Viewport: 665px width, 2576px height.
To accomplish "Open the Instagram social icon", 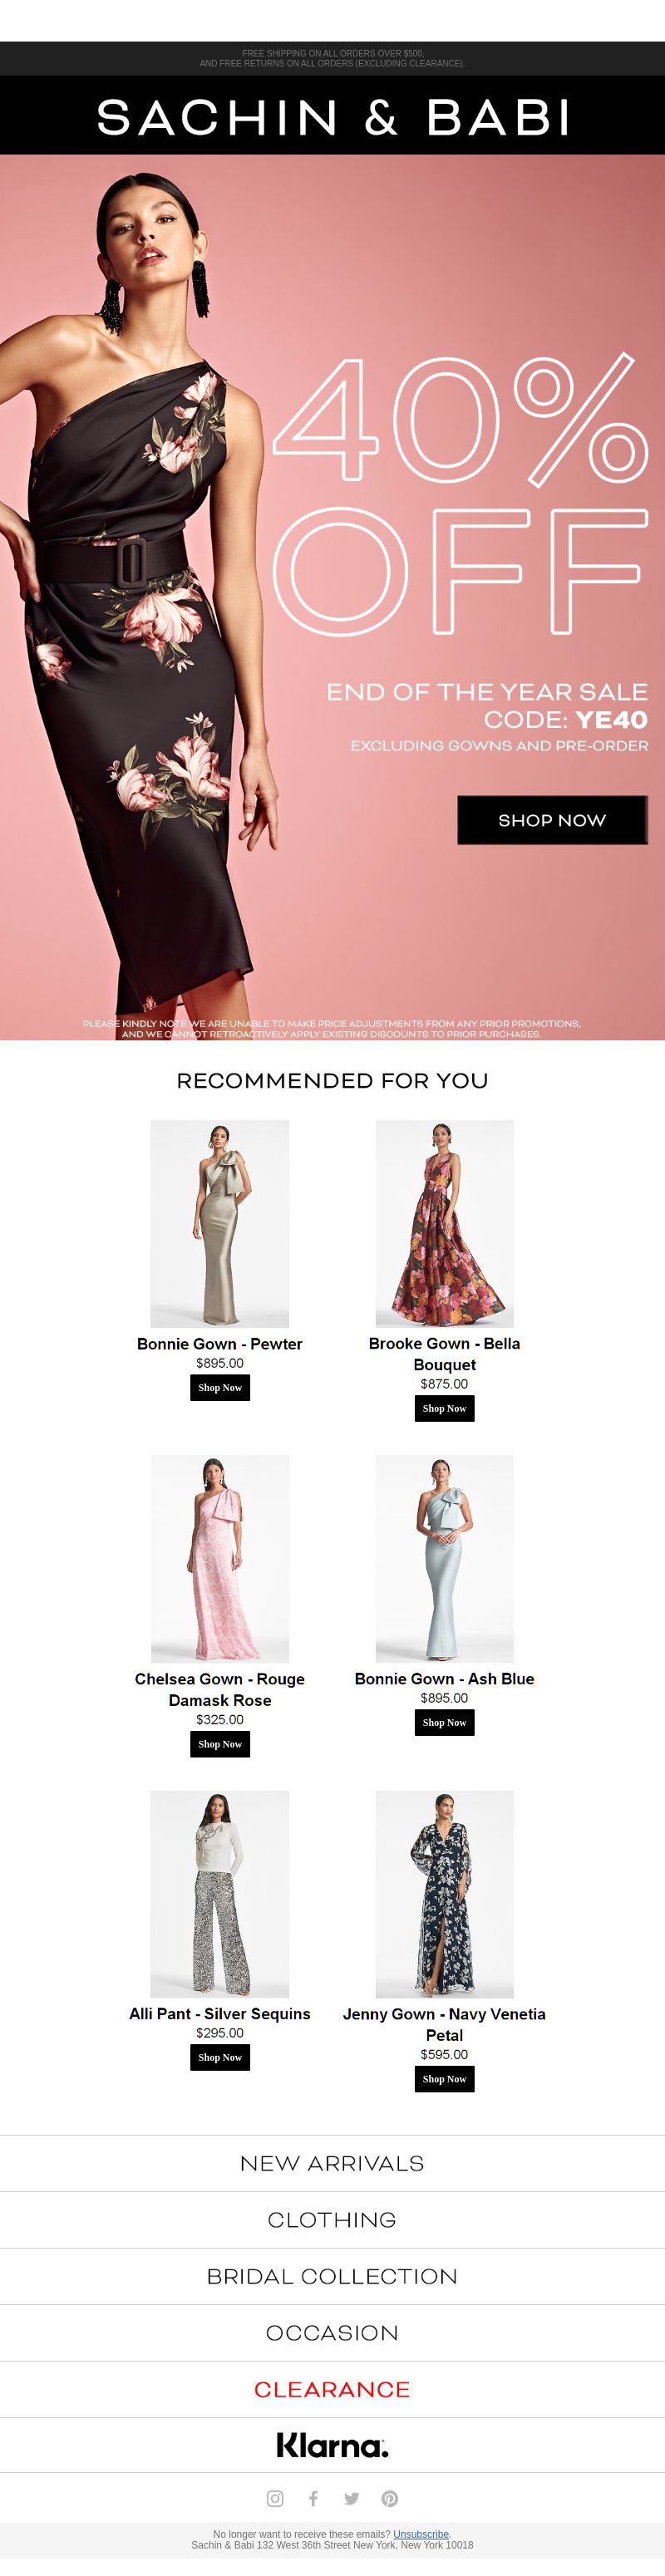I will [275, 2498].
